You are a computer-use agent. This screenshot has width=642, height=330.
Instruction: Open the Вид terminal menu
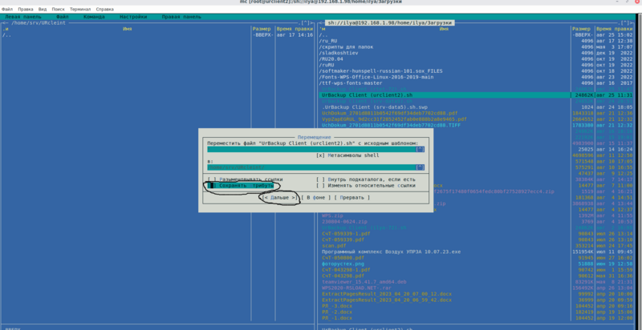coord(43,9)
